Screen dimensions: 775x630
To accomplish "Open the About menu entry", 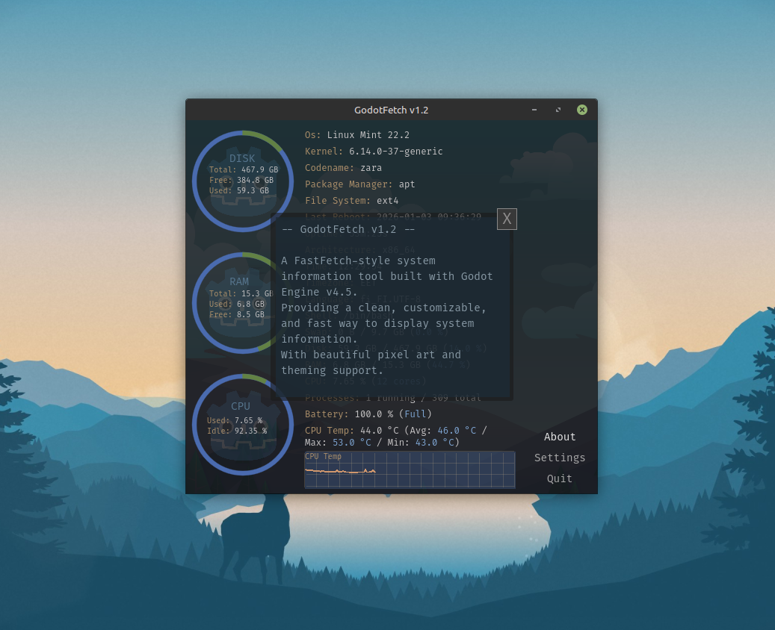I will 560,437.
